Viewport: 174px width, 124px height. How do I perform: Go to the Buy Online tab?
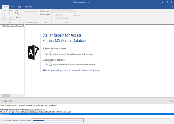pyautogui.click(x=28, y=7)
